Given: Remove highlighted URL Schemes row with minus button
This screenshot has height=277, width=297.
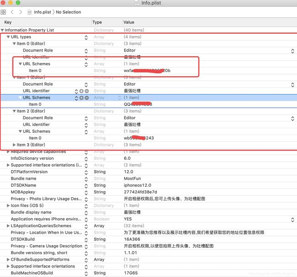Looking at the screenshot, I should [x=86, y=98].
